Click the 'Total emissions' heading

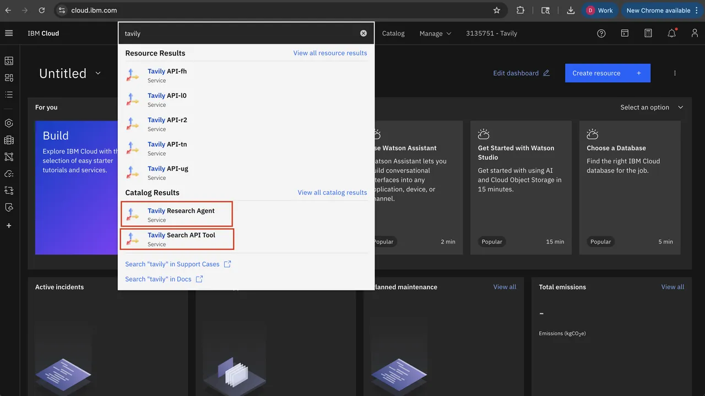(562, 287)
